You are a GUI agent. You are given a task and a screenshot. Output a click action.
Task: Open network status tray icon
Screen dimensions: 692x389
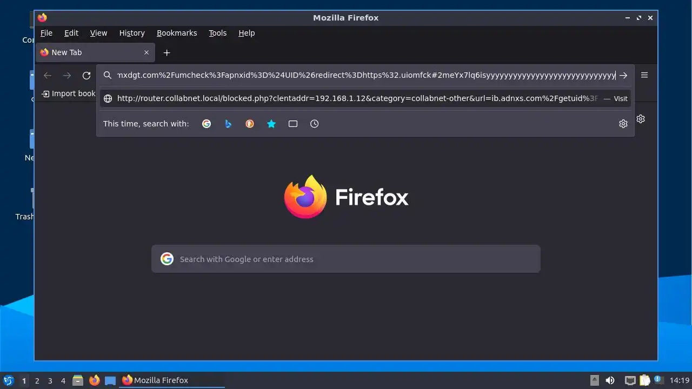point(630,380)
